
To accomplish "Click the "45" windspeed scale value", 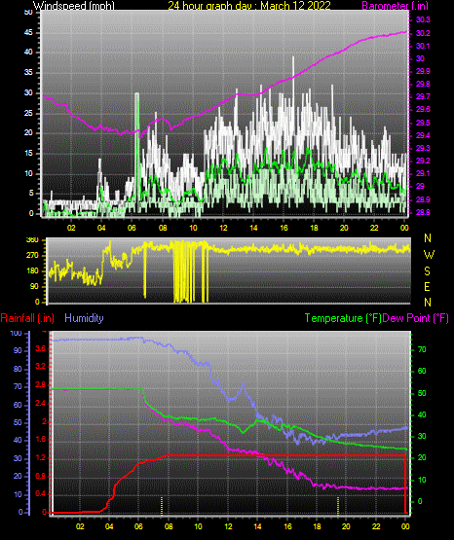I will (28, 33).
